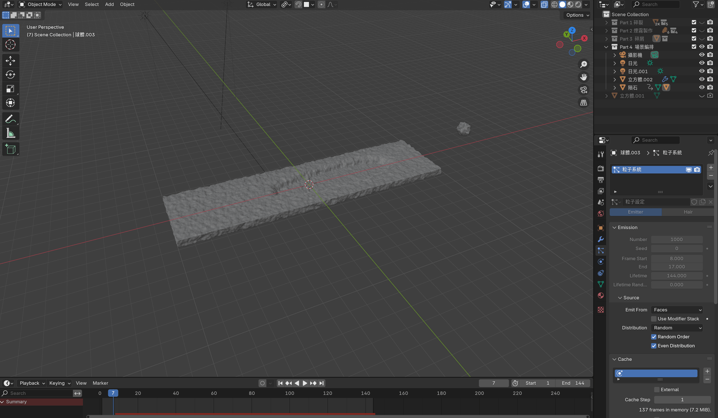Collapse the Emission panel
The width and height of the screenshot is (718, 418).
pyautogui.click(x=614, y=228)
